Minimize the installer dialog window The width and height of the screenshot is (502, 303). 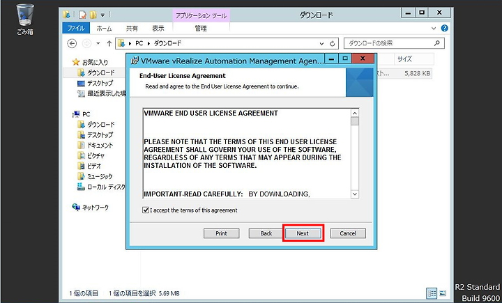332,59
